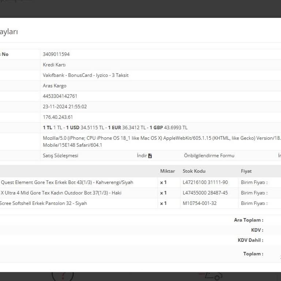The height and width of the screenshot is (281, 281).
Task: Select stock code M10754-001-32
Action: point(199,203)
